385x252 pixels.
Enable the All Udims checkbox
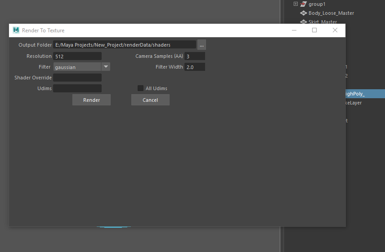pyautogui.click(x=140, y=88)
